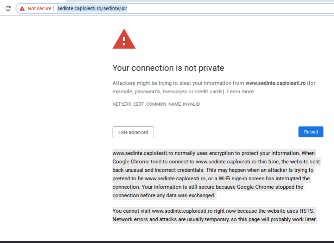
Task: Click the You cannot visit HSTS paragraph
Action: 214,215
